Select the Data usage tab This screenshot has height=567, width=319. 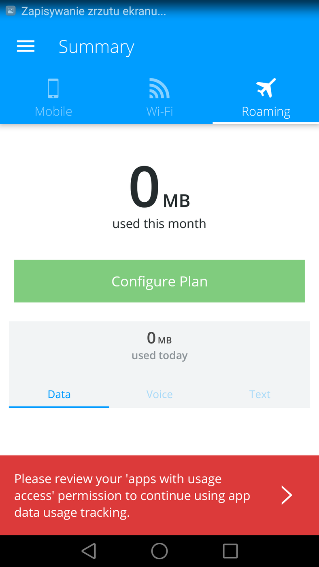(59, 394)
